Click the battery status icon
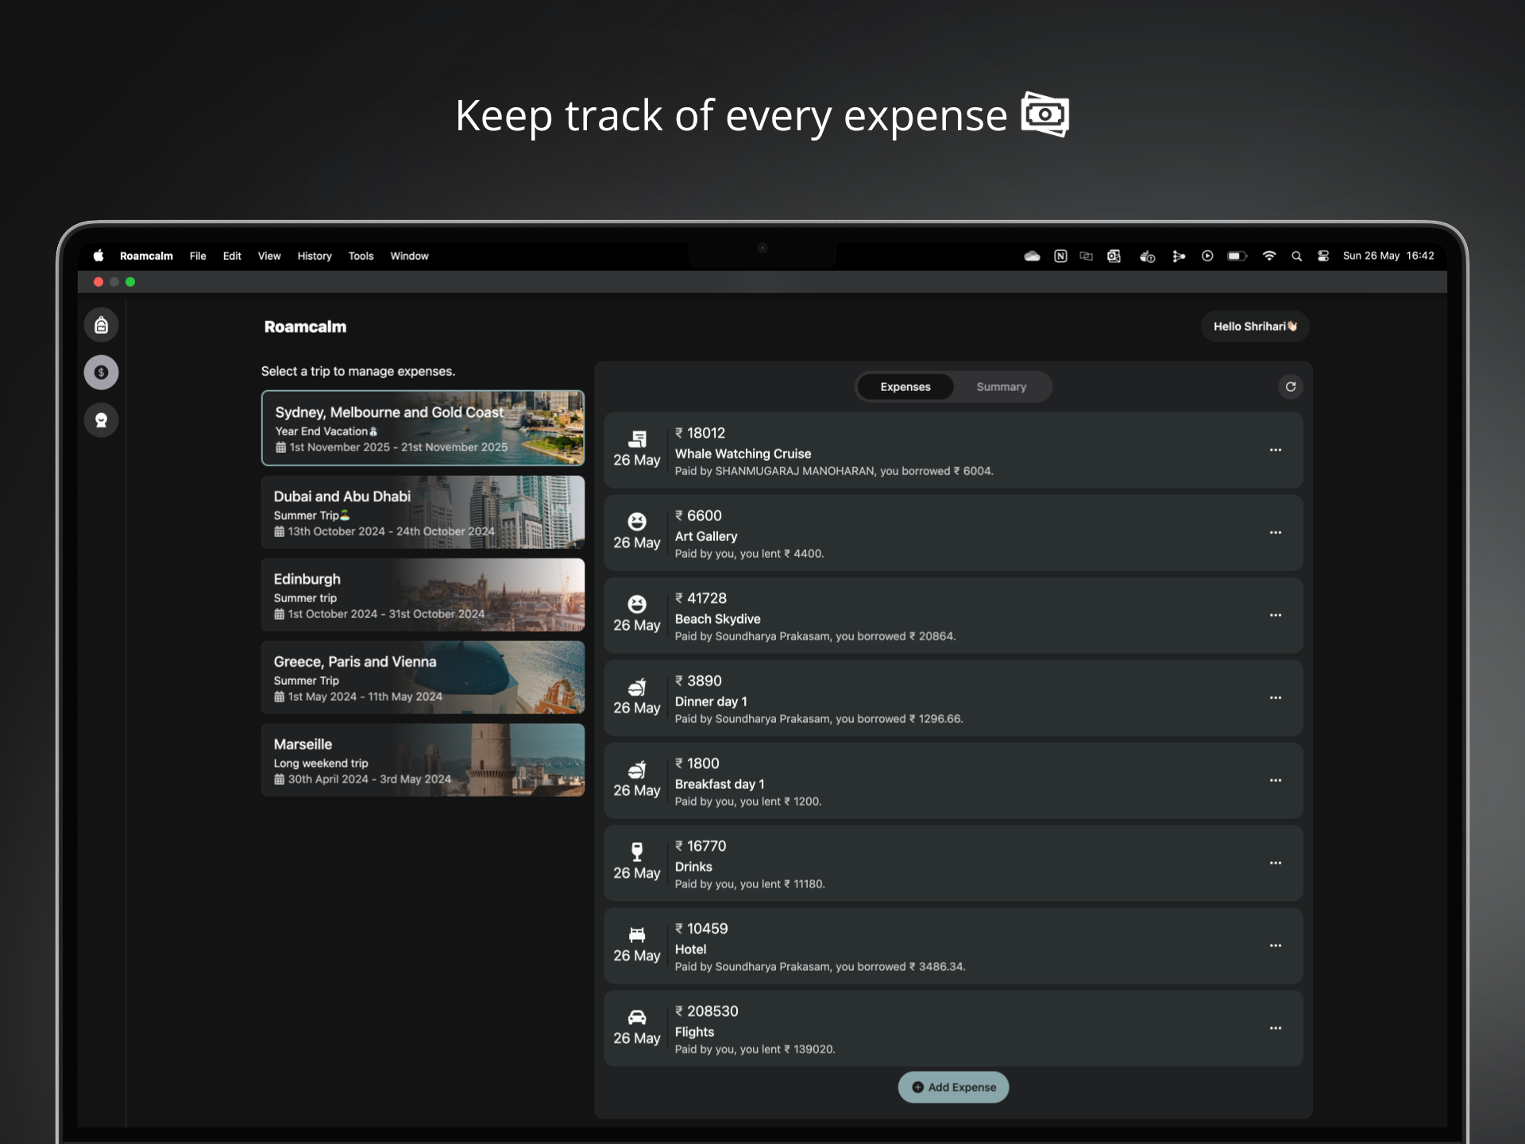The height and width of the screenshot is (1144, 1525). click(1237, 256)
